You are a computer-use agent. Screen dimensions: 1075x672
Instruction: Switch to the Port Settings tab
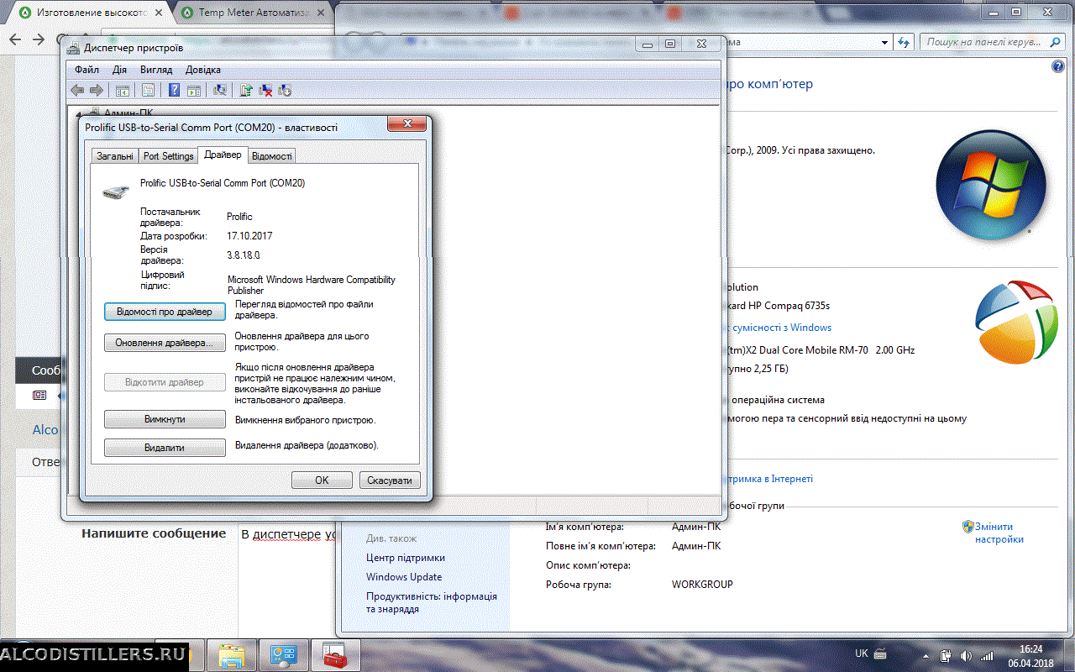pos(168,156)
